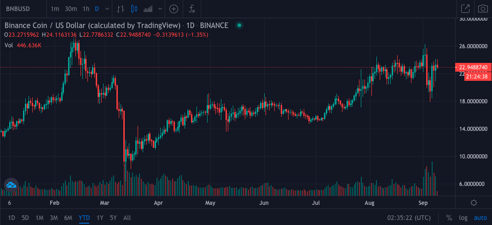Click the open price value O23.2715962
Image resolution: width=492 pixels, height=225 pixels.
(x=22, y=35)
